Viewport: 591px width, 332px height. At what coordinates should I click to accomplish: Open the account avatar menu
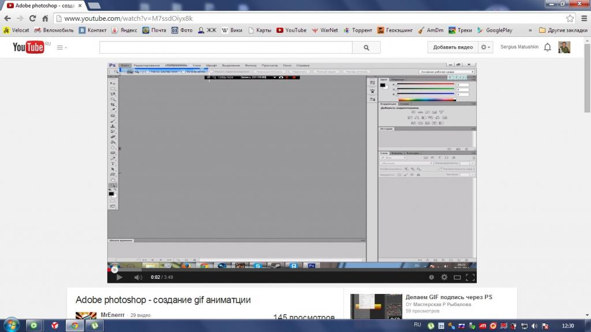click(564, 47)
